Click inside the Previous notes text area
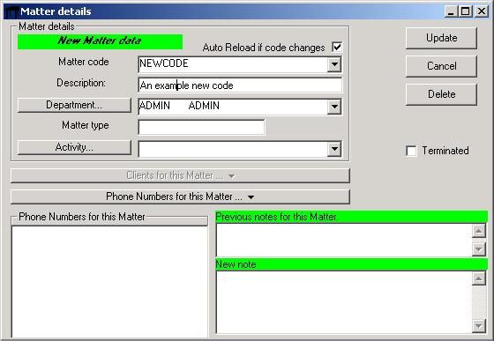Image resolution: width=494 pixels, height=341 pixels. point(344,240)
